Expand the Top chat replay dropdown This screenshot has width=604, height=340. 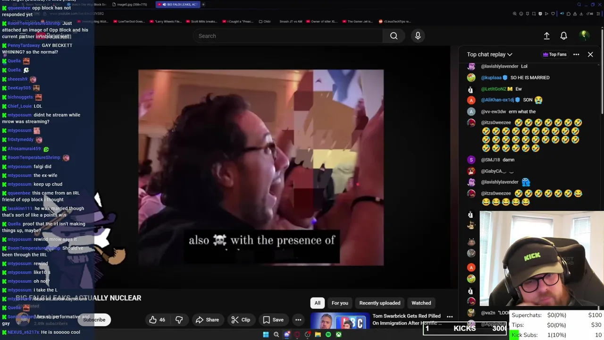pyautogui.click(x=489, y=54)
